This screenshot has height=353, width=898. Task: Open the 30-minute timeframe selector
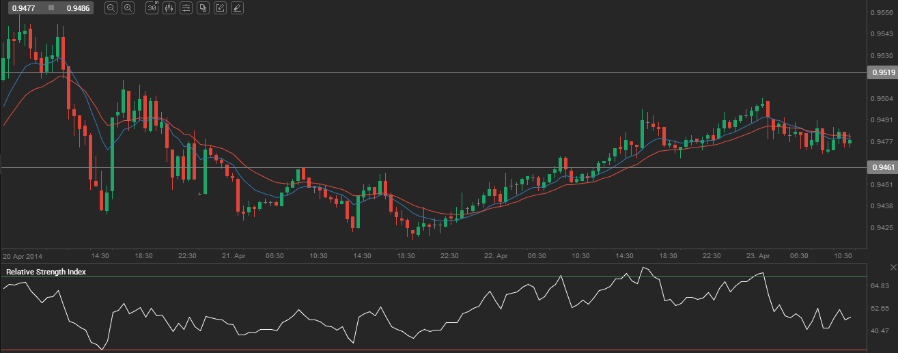click(152, 8)
